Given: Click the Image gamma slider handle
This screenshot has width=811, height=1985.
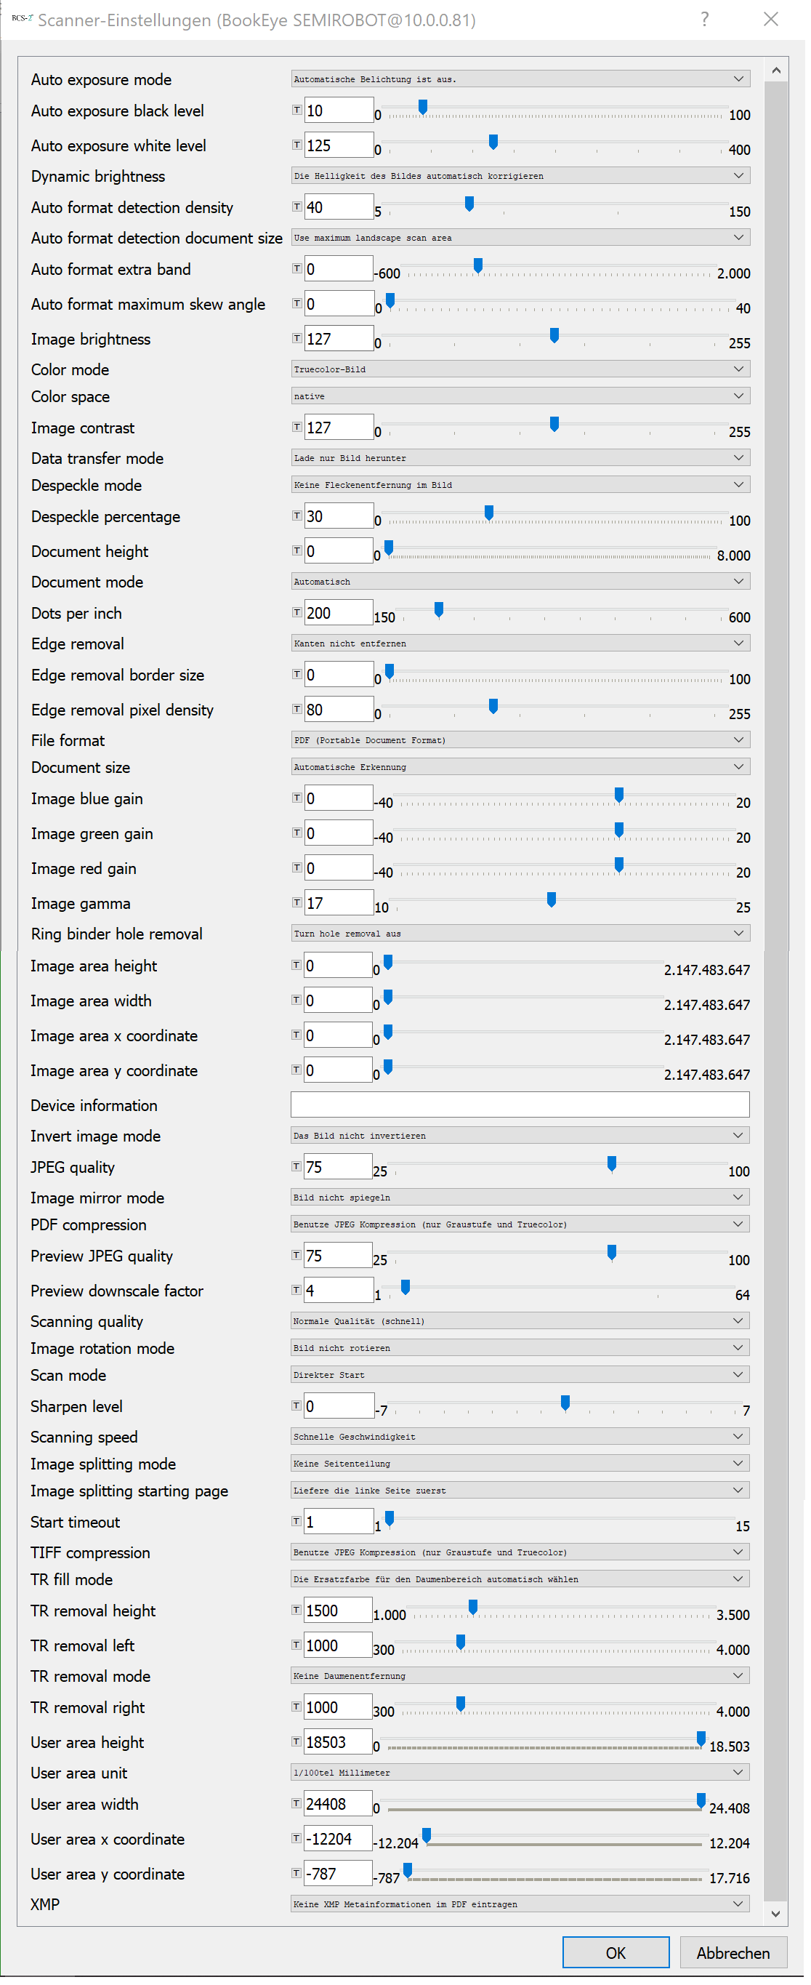Looking at the screenshot, I should pos(551,899).
